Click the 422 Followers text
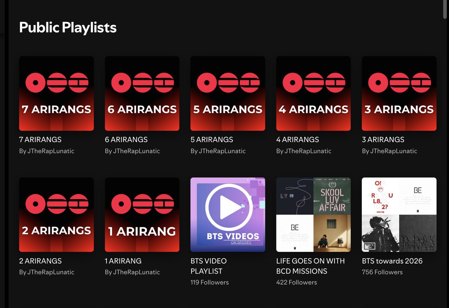Image resolution: width=449 pixels, height=308 pixels. pyautogui.click(x=297, y=283)
